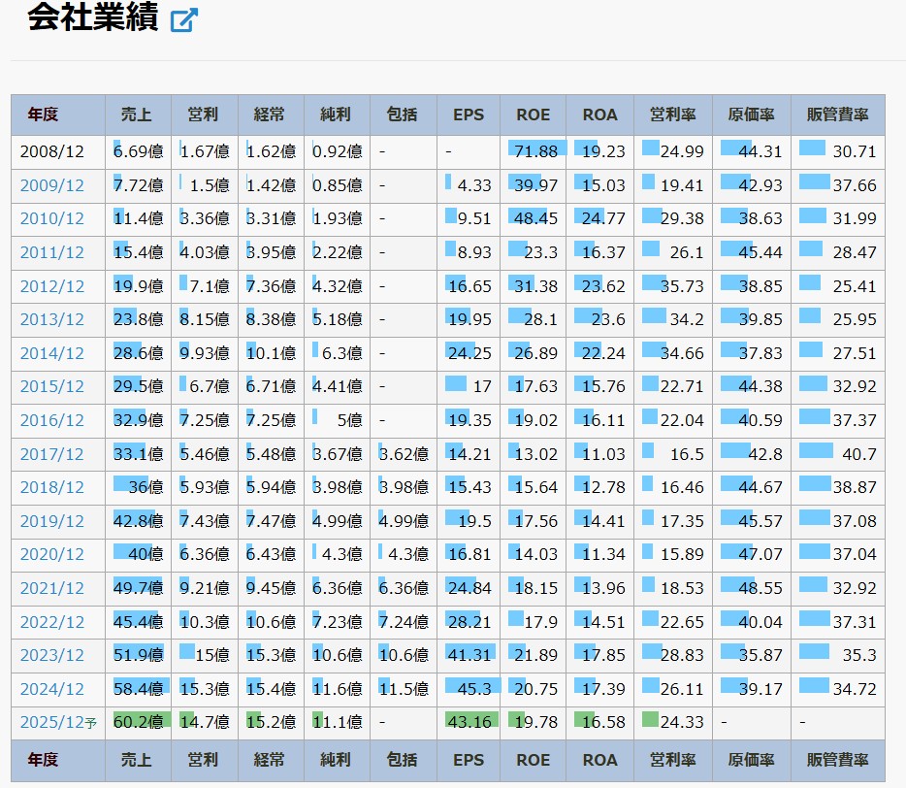Click the top 売上 column header
Image resolution: width=906 pixels, height=788 pixels.
click(x=137, y=115)
